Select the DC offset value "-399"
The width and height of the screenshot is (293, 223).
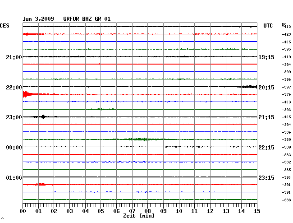286,72
